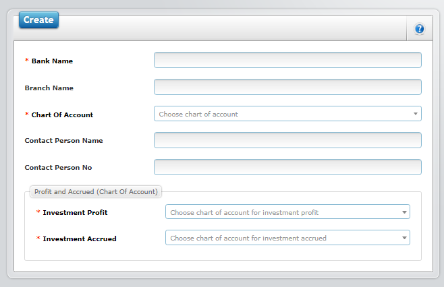Open the blue question mark help icon
Image resolution: width=444 pixels, height=287 pixels.
419,29
